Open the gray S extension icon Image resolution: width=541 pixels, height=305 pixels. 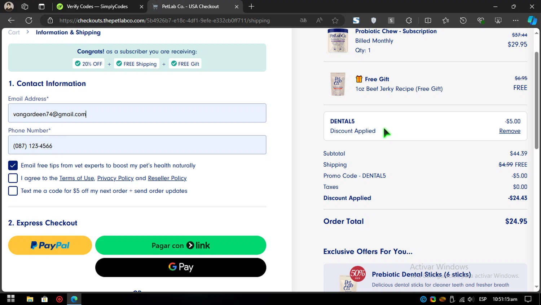(x=391, y=21)
